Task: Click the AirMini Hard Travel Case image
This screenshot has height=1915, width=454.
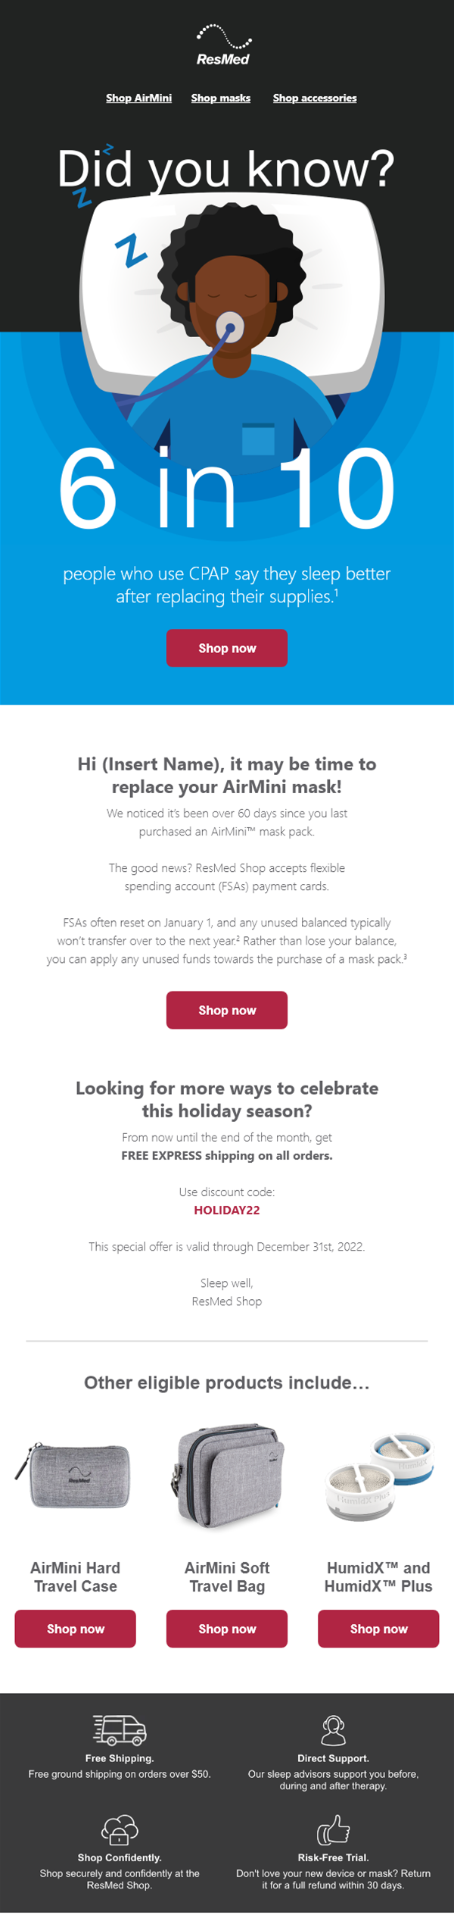Action: 75,1474
